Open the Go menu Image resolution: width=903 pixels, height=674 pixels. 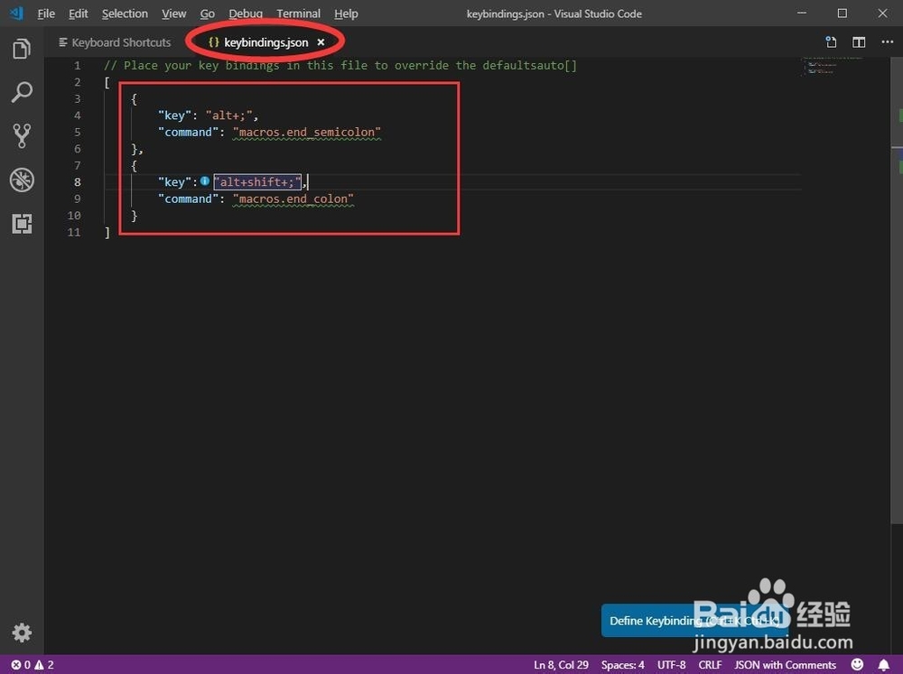208,14
